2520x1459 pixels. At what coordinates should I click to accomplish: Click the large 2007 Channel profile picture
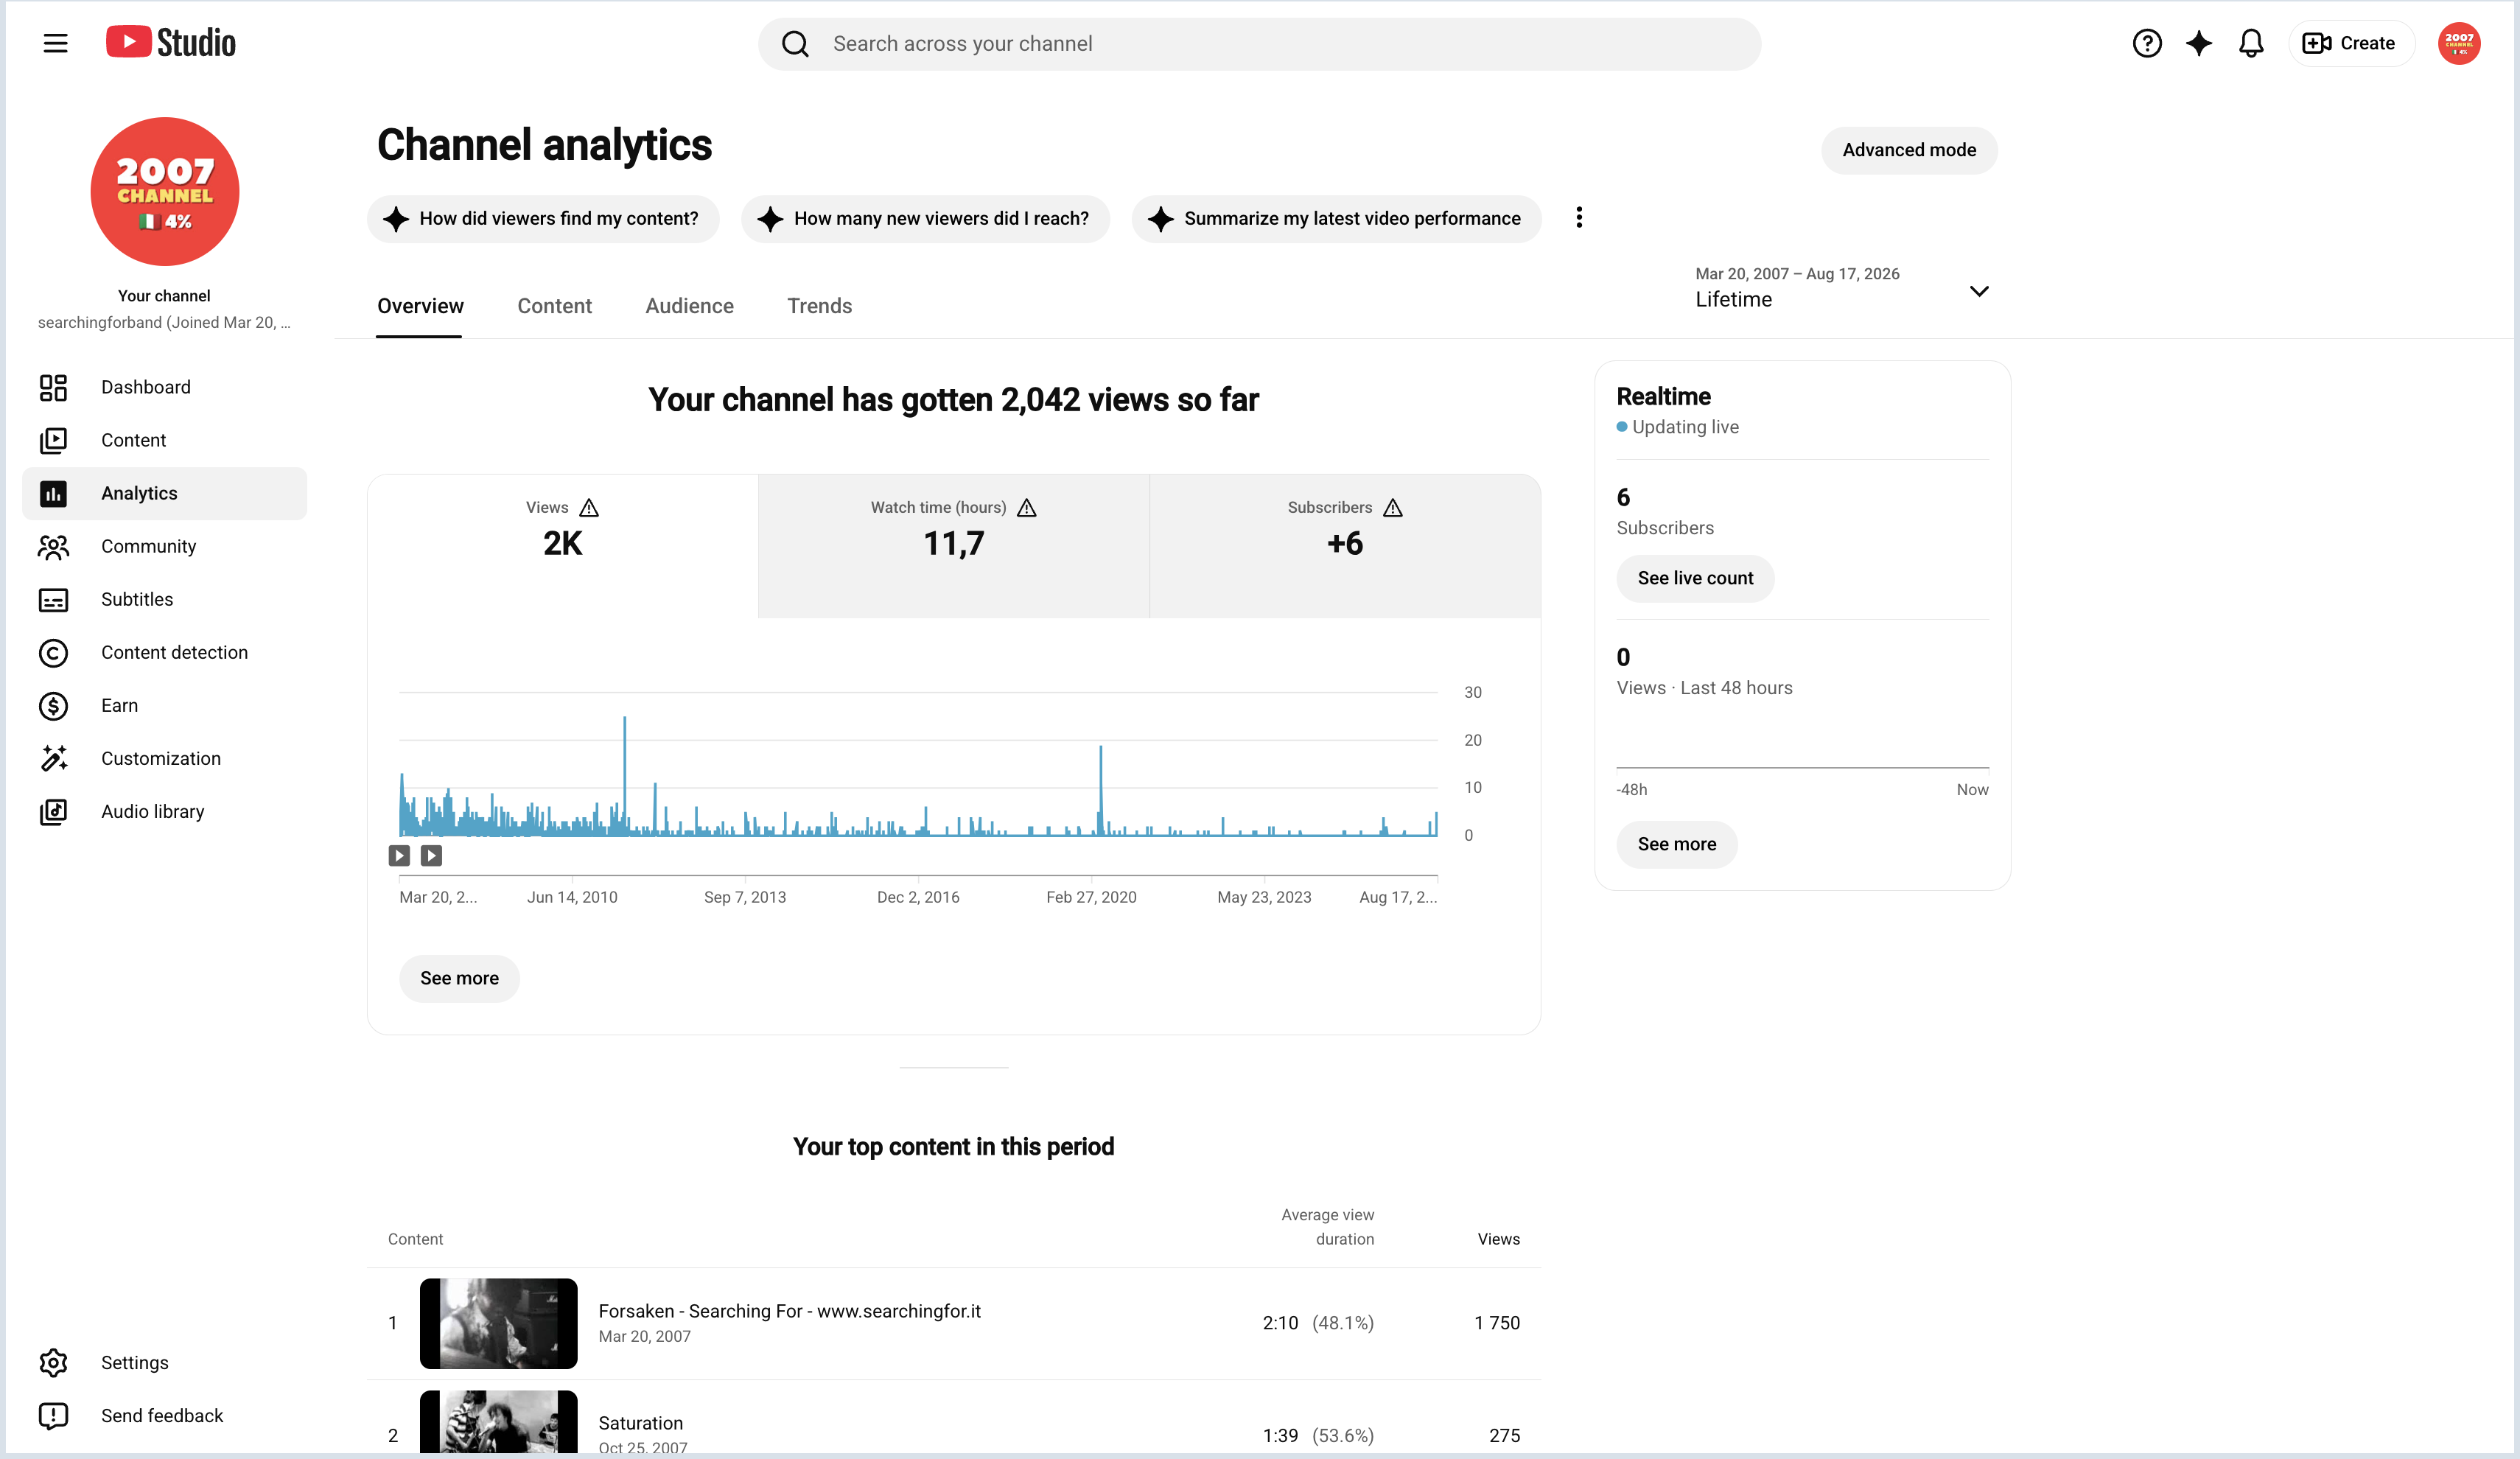165,191
